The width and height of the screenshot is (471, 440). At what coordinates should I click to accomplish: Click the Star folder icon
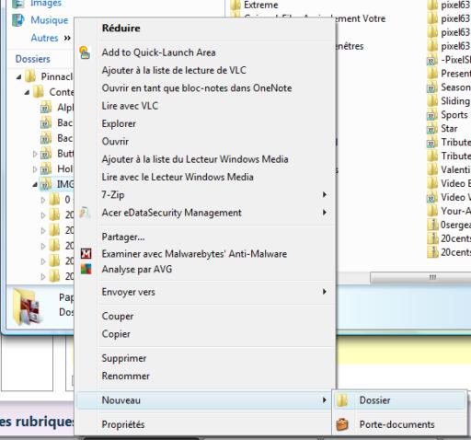tap(432, 128)
